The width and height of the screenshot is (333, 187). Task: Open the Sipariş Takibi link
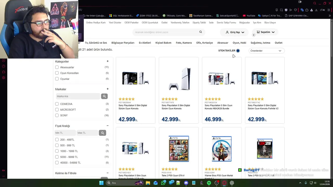coord(199,23)
